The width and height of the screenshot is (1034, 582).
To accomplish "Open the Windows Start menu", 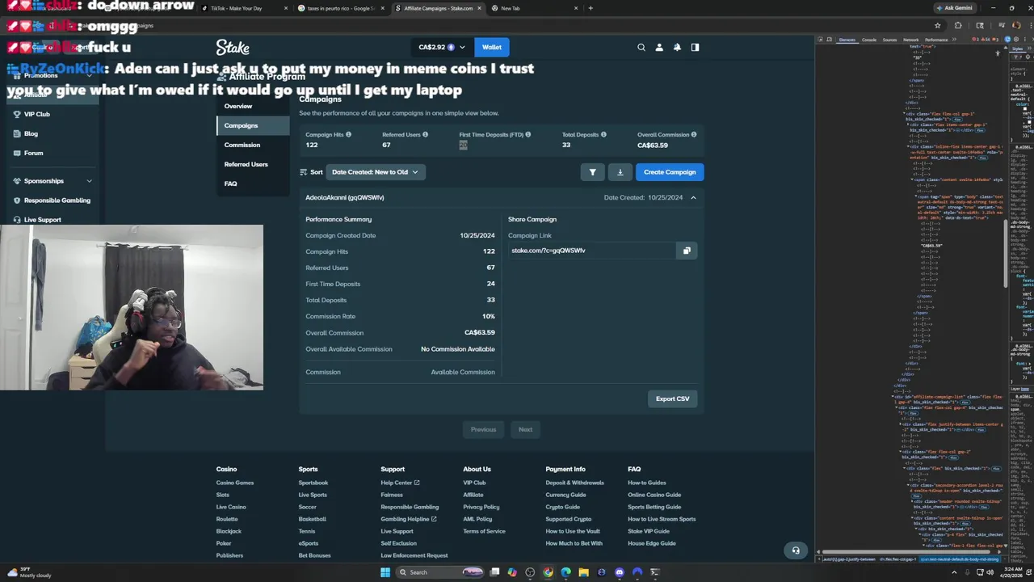I will click(x=385, y=572).
